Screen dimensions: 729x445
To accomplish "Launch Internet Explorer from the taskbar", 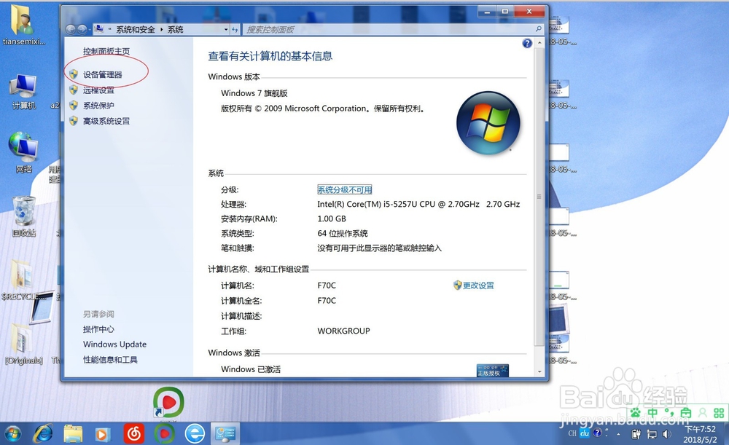I will 43,434.
